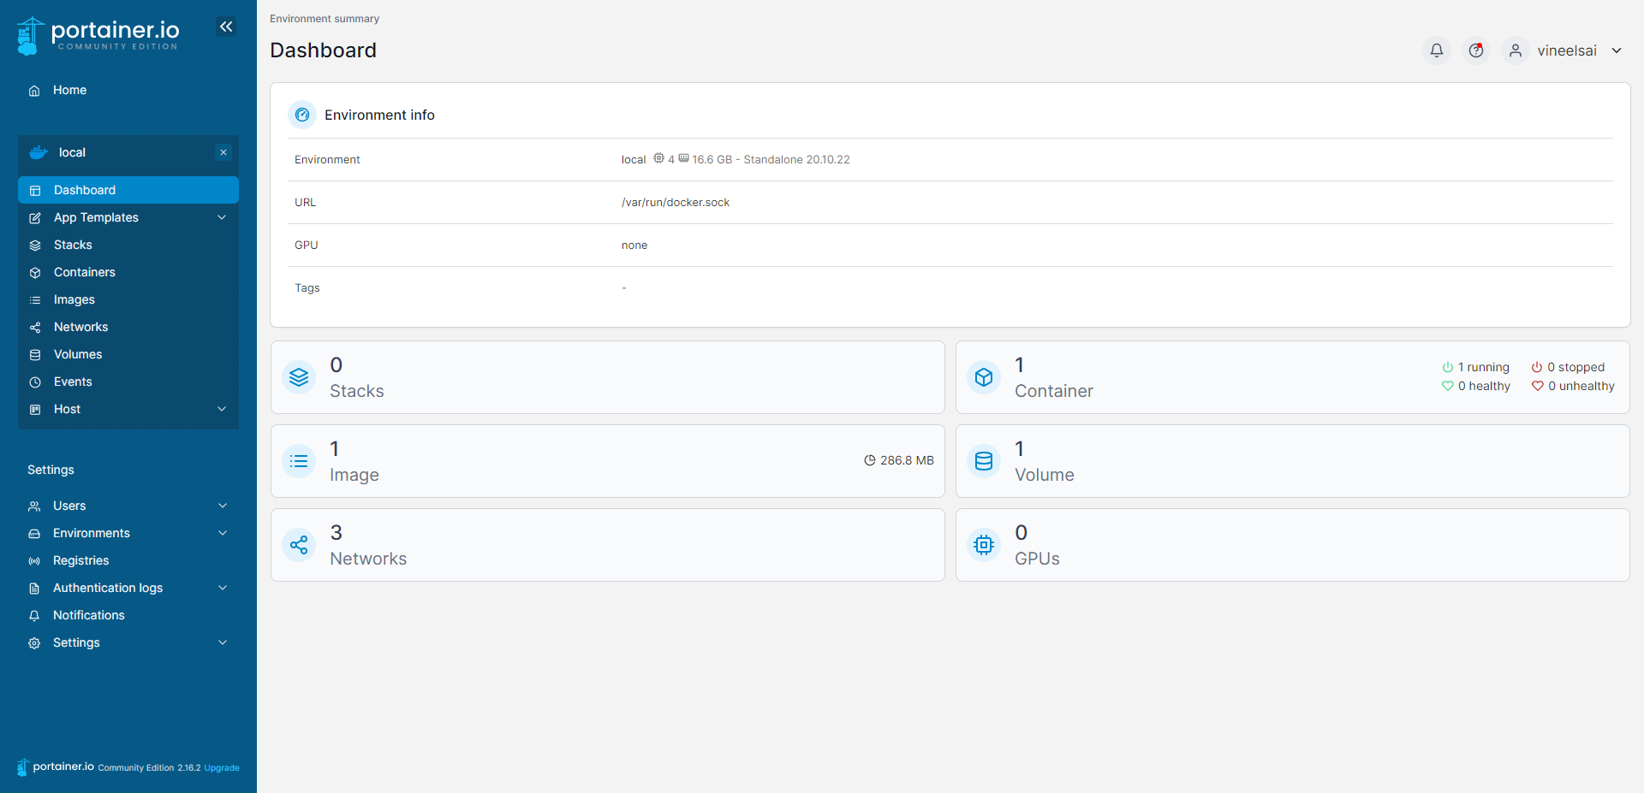This screenshot has height=793, width=1644.
Task: Open the Volumes section
Action: tap(77, 354)
